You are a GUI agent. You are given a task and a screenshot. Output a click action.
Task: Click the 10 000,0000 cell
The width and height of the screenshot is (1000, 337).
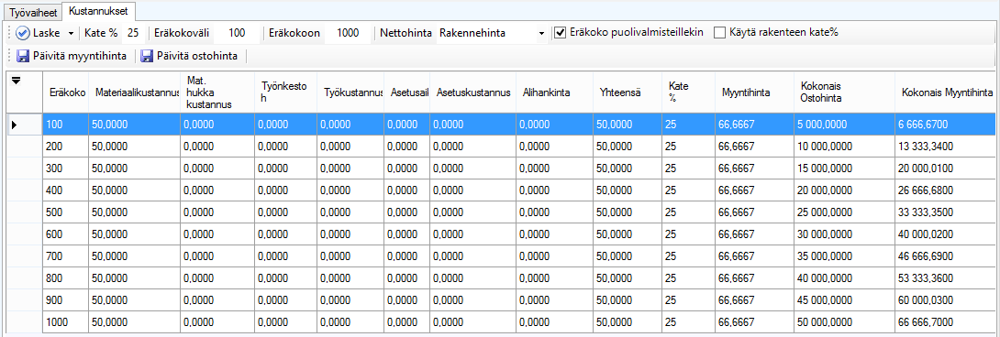pos(844,147)
